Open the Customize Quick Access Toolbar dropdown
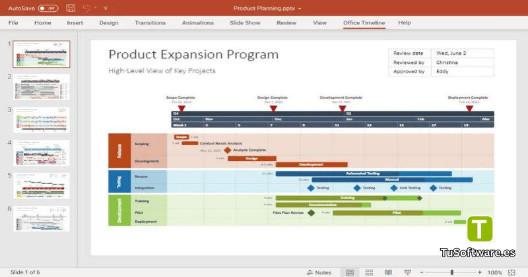528x277 pixels. [106, 8]
